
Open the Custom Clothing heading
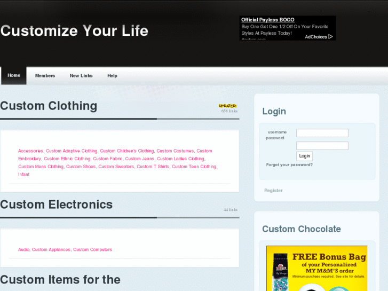click(x=49, y=106)
